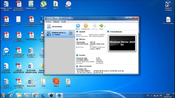Click the Previsualización section header
This screenshot has height=98, width=175.
(116, 32)
